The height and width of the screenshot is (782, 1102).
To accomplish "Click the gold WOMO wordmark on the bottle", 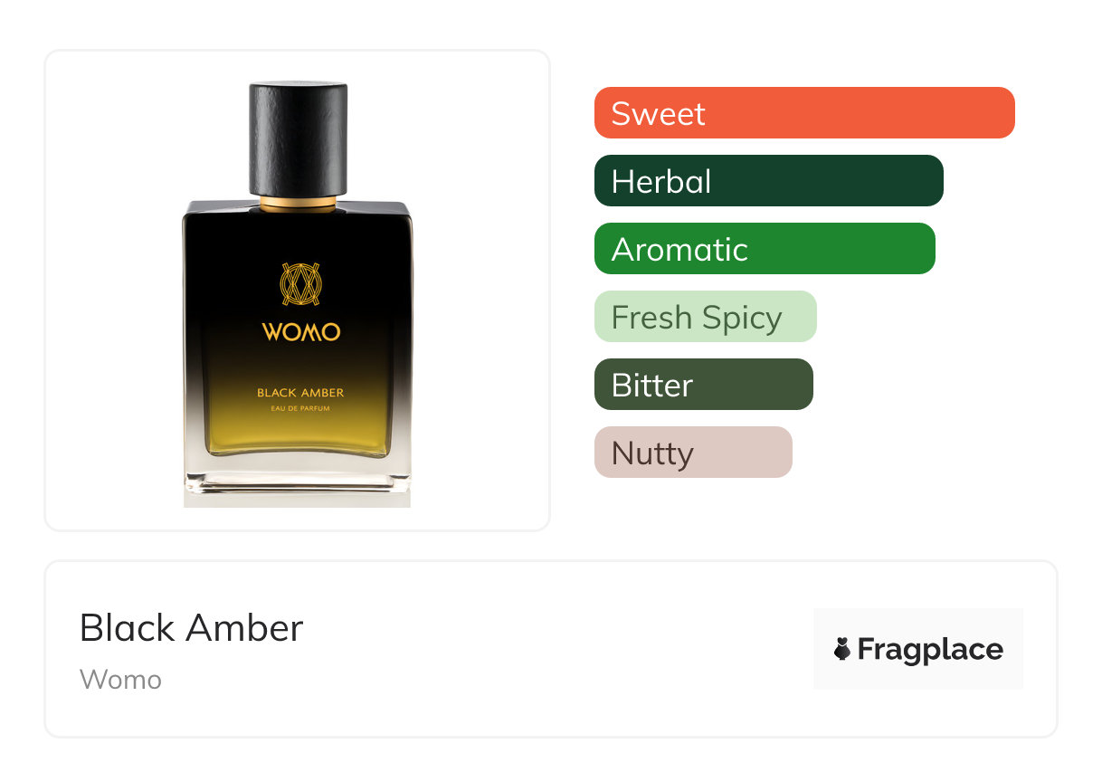I will pyautogui.click(x=301, y=332).
